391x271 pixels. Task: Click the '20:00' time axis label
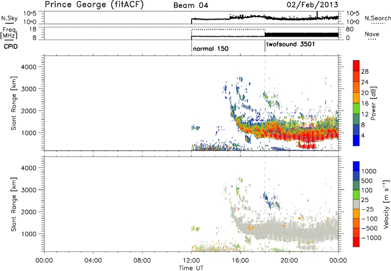pyautogui.click(x=289, y=261)
